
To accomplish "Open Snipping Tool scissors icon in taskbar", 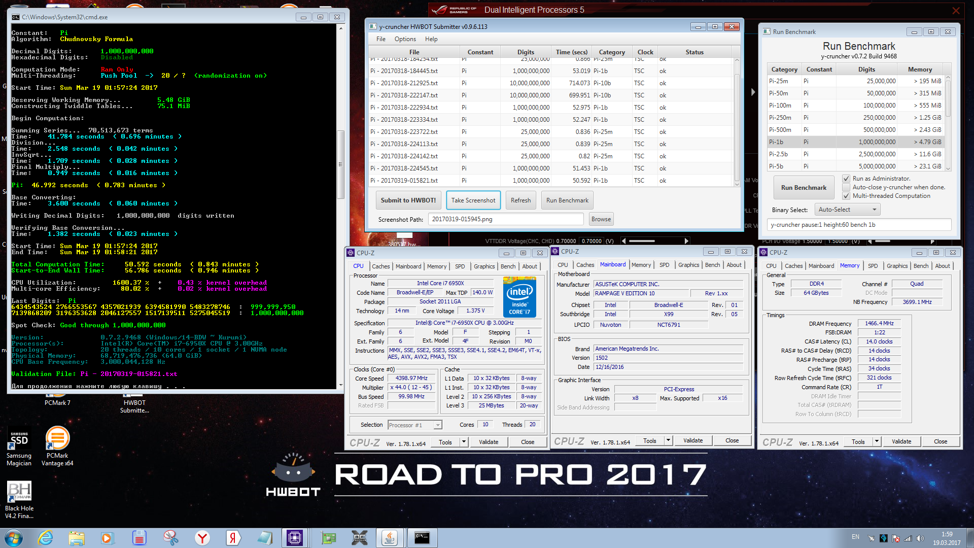I will point(171,538).
